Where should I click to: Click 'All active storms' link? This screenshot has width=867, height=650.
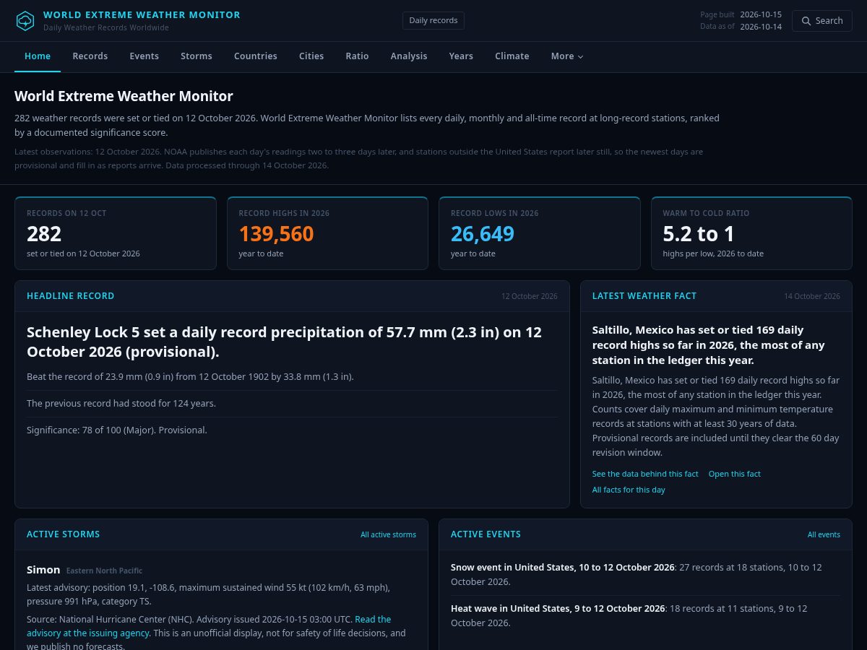tap(389, 534)
